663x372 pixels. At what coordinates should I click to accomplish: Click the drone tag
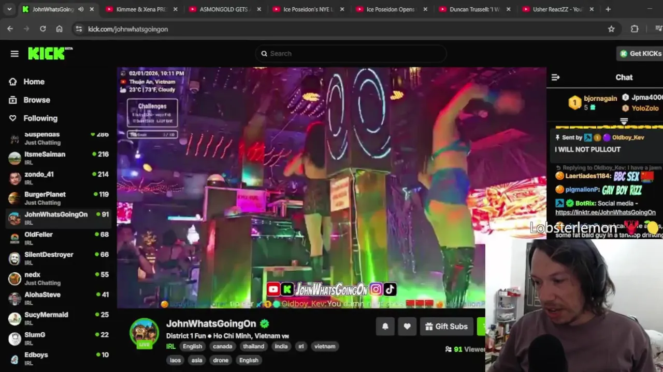221,360
